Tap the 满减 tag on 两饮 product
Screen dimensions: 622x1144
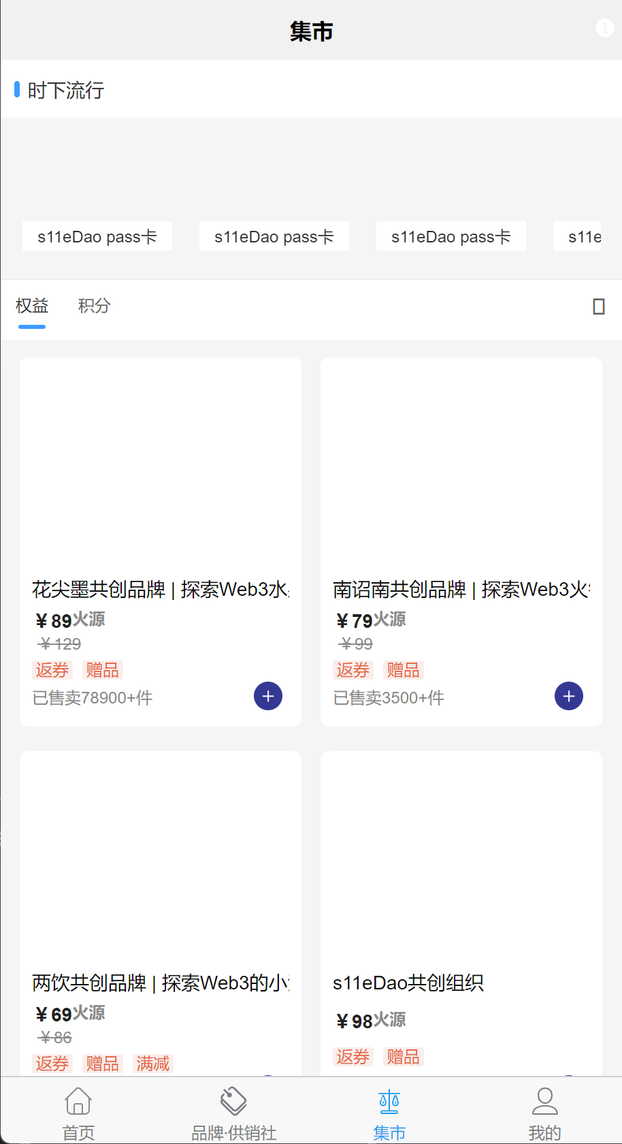tap(153, 1063)
